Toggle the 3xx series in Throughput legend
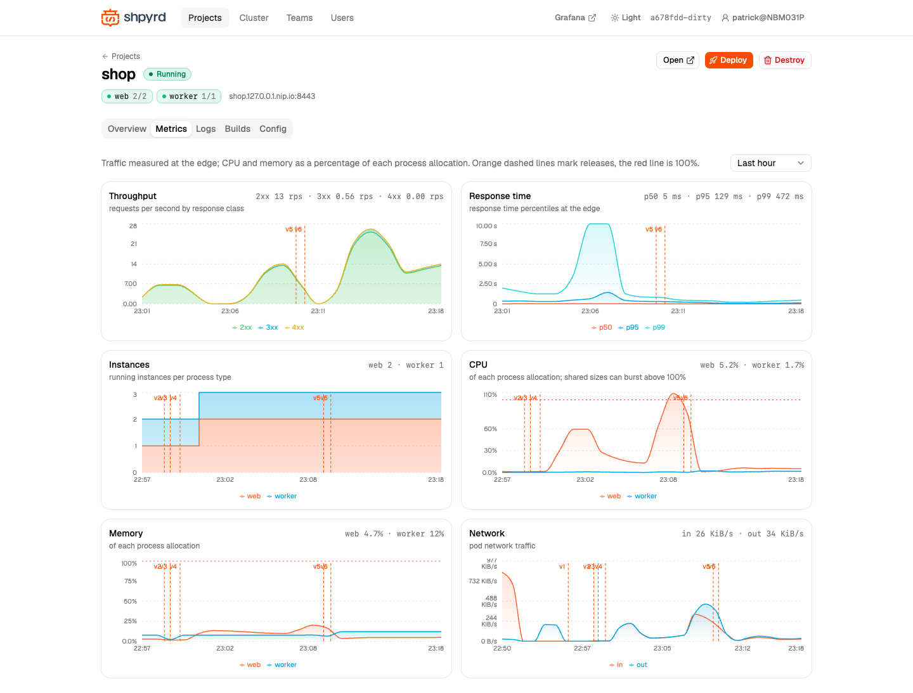 pos(268,328)
